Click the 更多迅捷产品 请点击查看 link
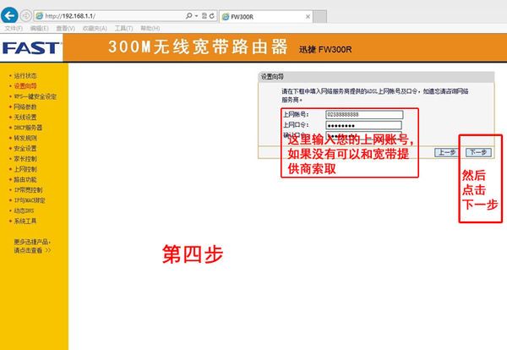507x350 pixels. tap(32, 246)
